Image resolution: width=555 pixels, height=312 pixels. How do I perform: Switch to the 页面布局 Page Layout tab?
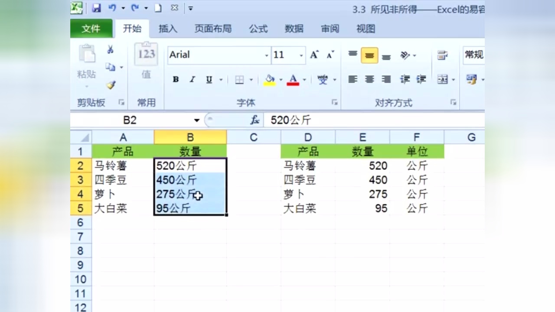(213, 29)
